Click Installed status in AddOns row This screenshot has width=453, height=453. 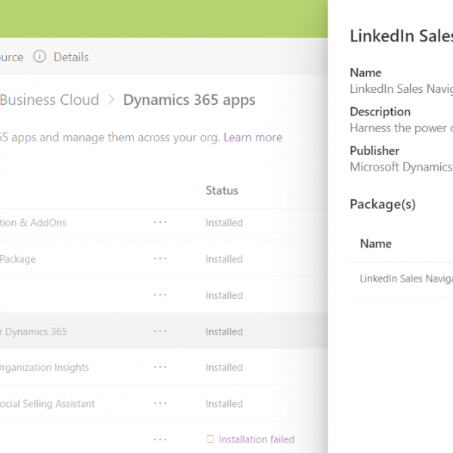click(x=224, y=223)
